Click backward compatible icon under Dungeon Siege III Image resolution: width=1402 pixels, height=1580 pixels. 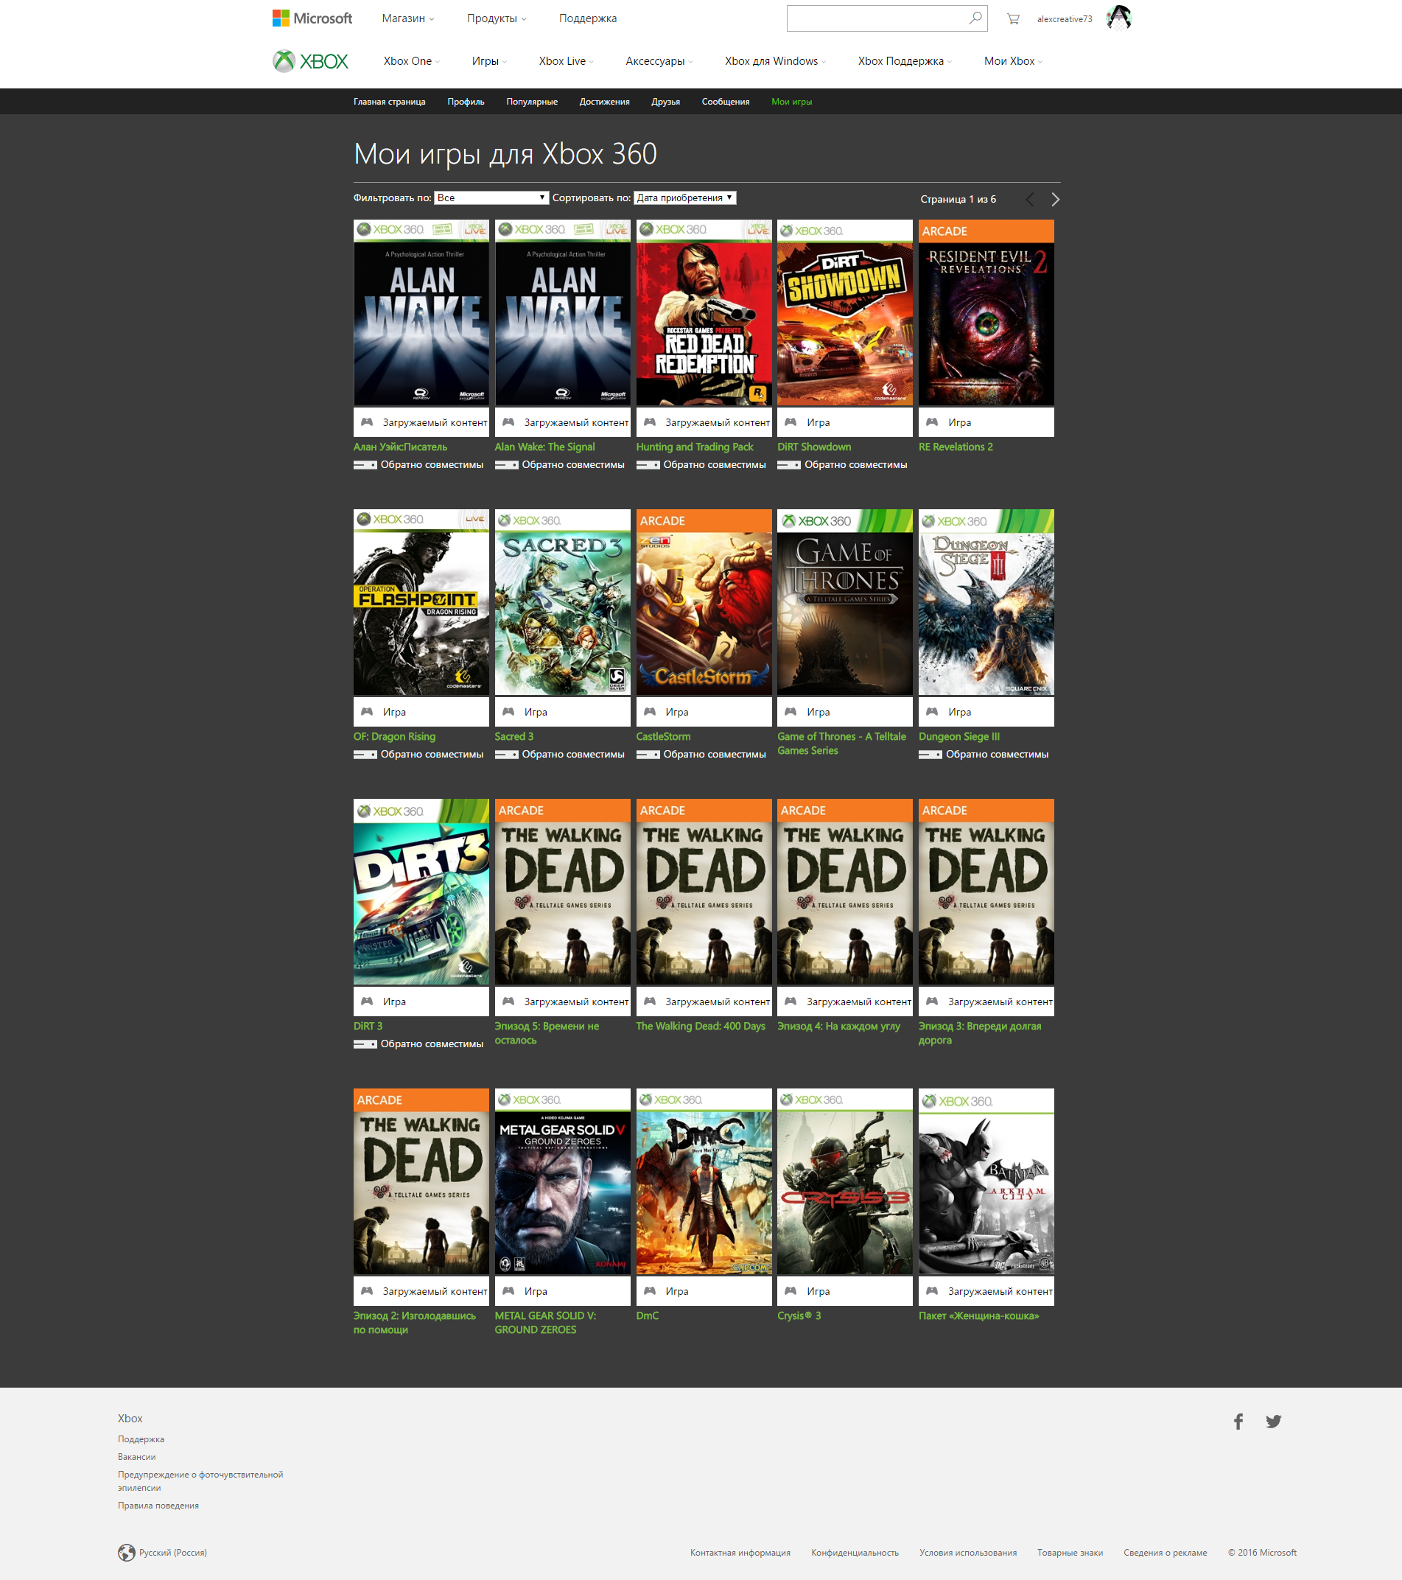[930, 755]
